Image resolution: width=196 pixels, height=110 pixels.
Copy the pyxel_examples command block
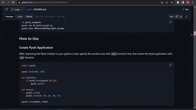pos(171,22)
